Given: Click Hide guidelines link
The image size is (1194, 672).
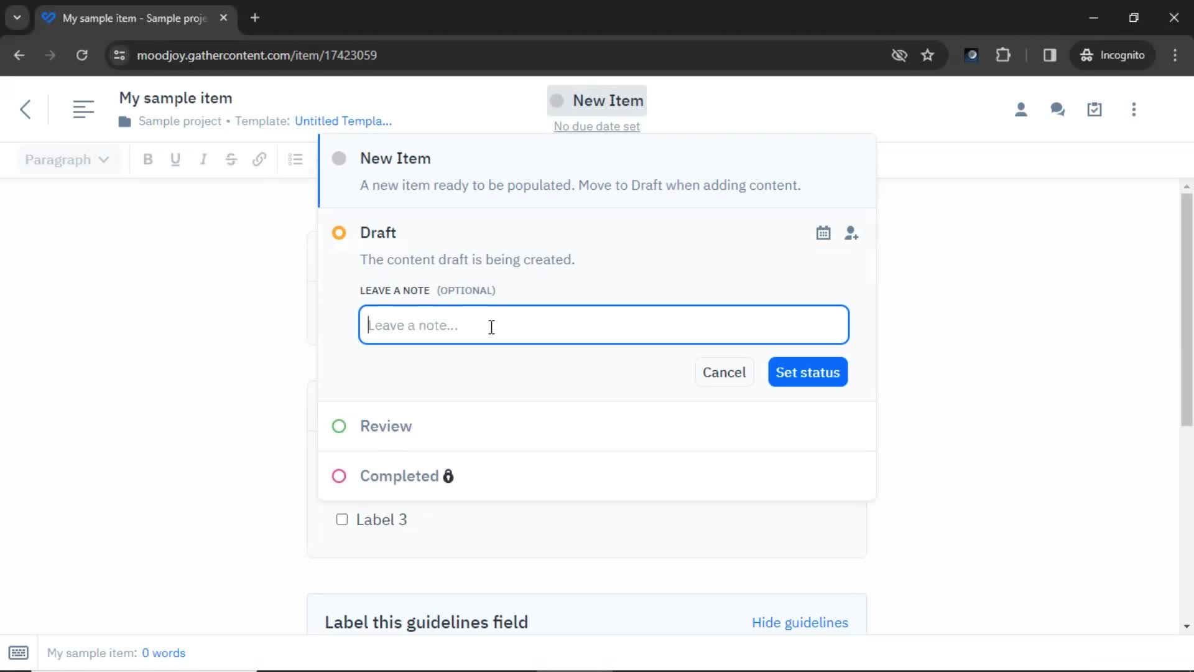Looking at the screenshot, I should 800,622.
